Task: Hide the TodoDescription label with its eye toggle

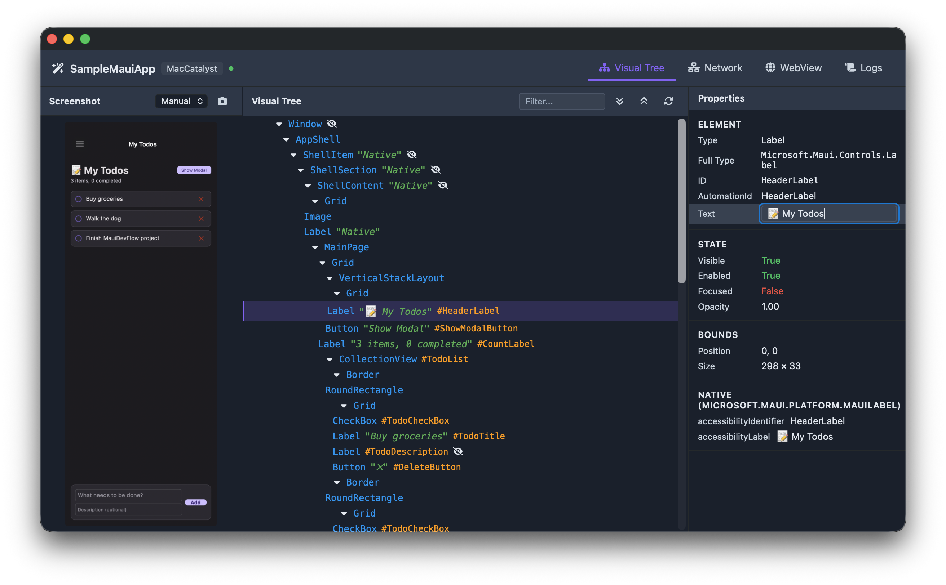Action: pos(458,451)
